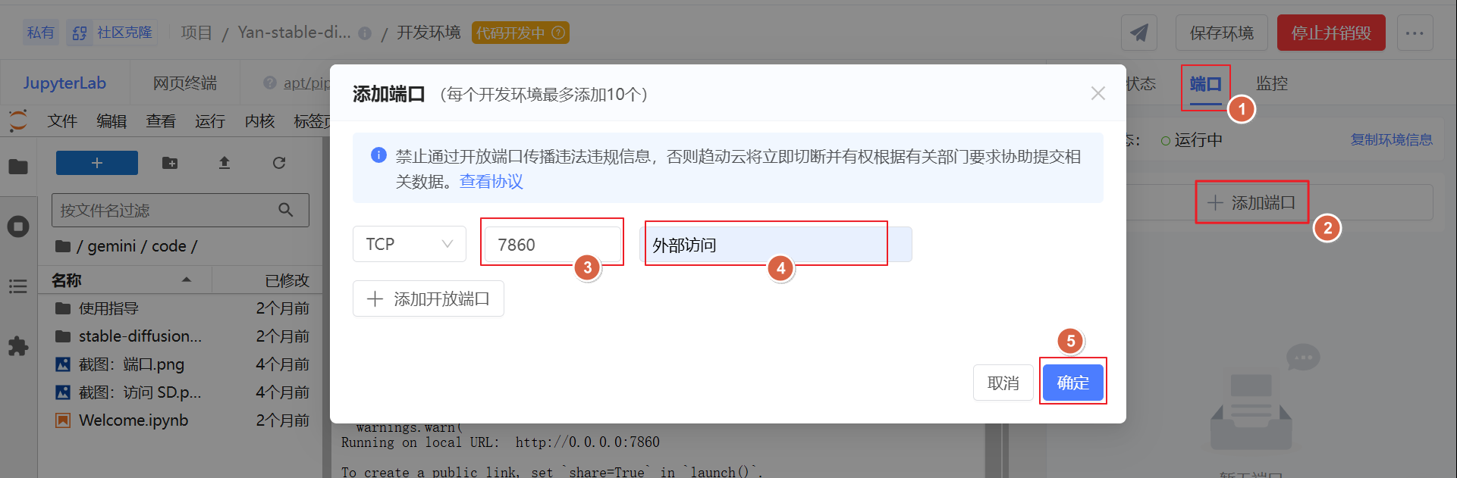Image resolution: width=1457 pixels, height=478 pixels.
Task: Expand the TCP protocol dropdown
Action: [409, 244]
